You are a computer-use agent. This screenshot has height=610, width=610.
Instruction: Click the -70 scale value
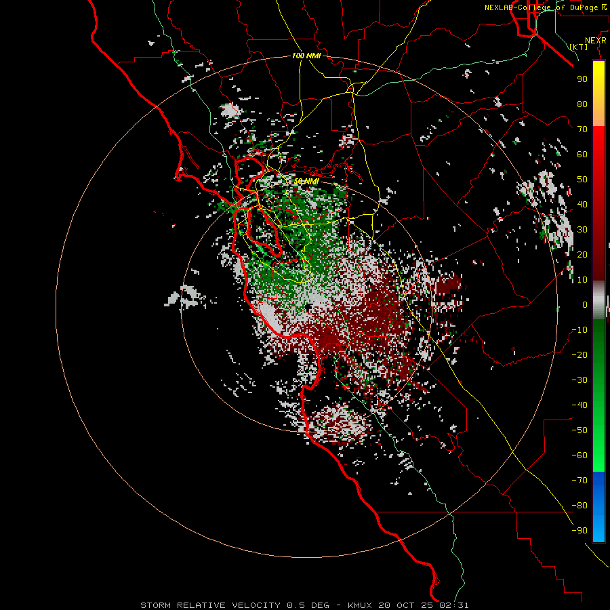579,481
